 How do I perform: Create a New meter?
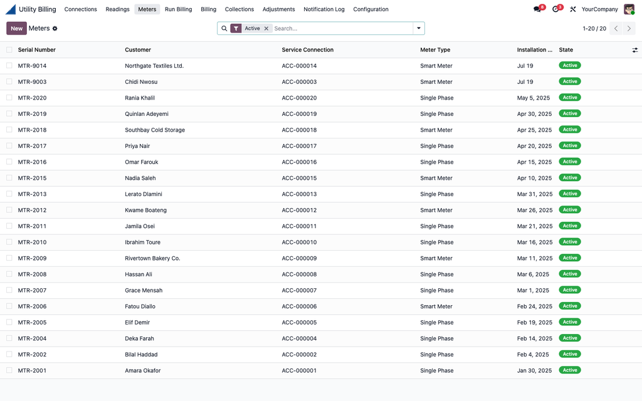click(x=16, y=28)
